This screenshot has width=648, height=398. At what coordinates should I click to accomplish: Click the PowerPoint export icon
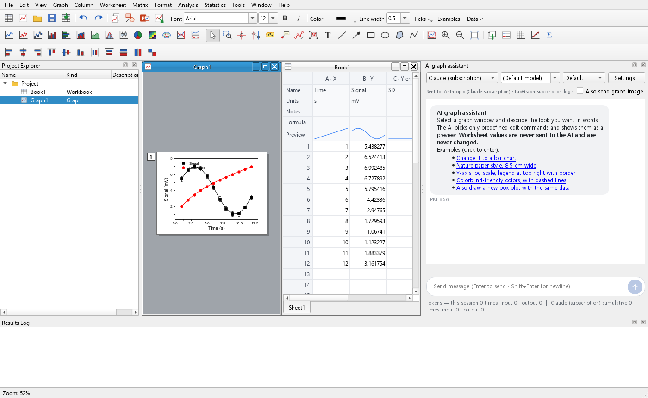click(144, 19)
